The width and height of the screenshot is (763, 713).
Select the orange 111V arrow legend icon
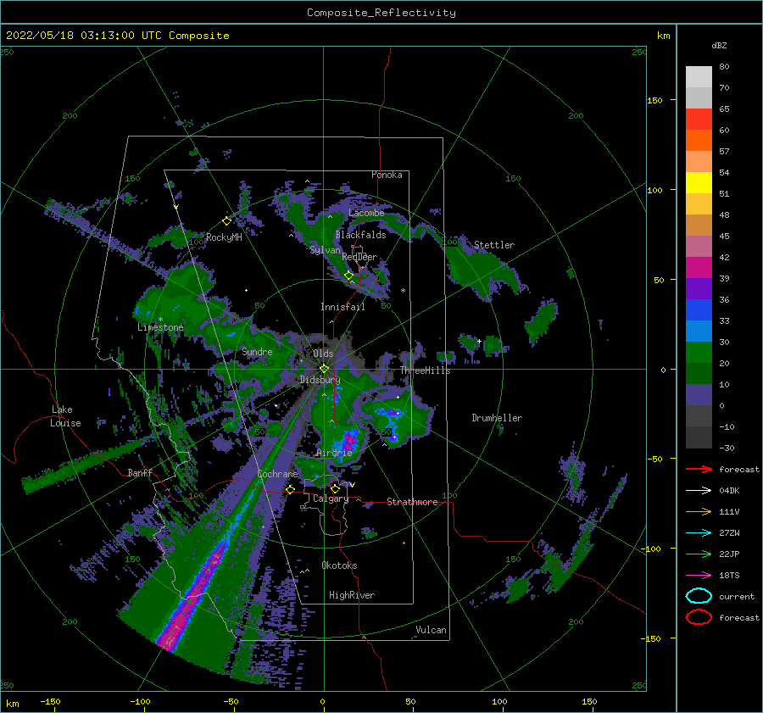(699, 511)
